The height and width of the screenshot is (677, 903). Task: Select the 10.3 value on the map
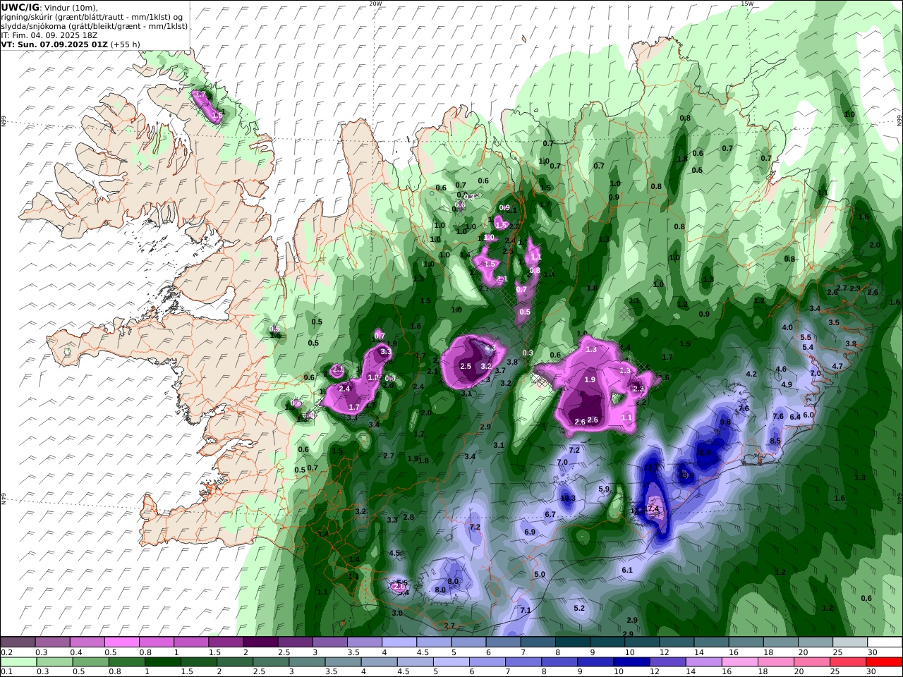coord(568,498)
